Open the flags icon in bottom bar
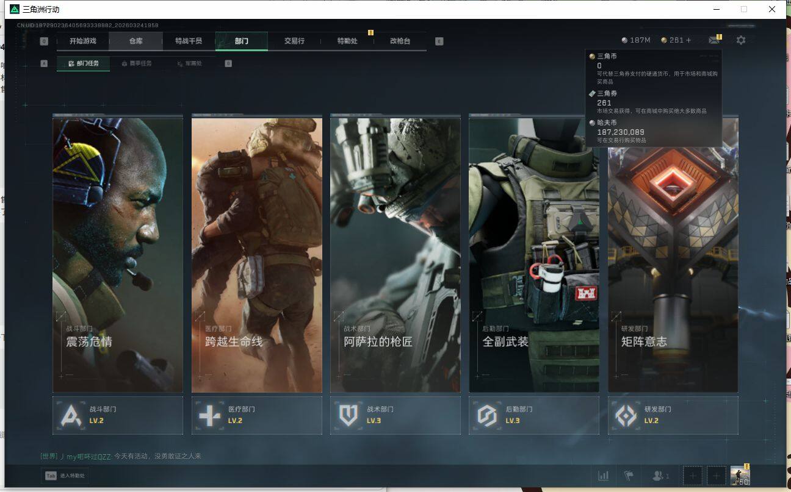Viewport: 791px width, 492px height. 629,476
